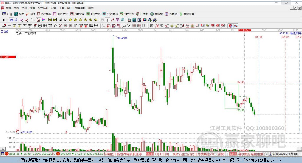Open the 窗口 menu

pos(70,8)
